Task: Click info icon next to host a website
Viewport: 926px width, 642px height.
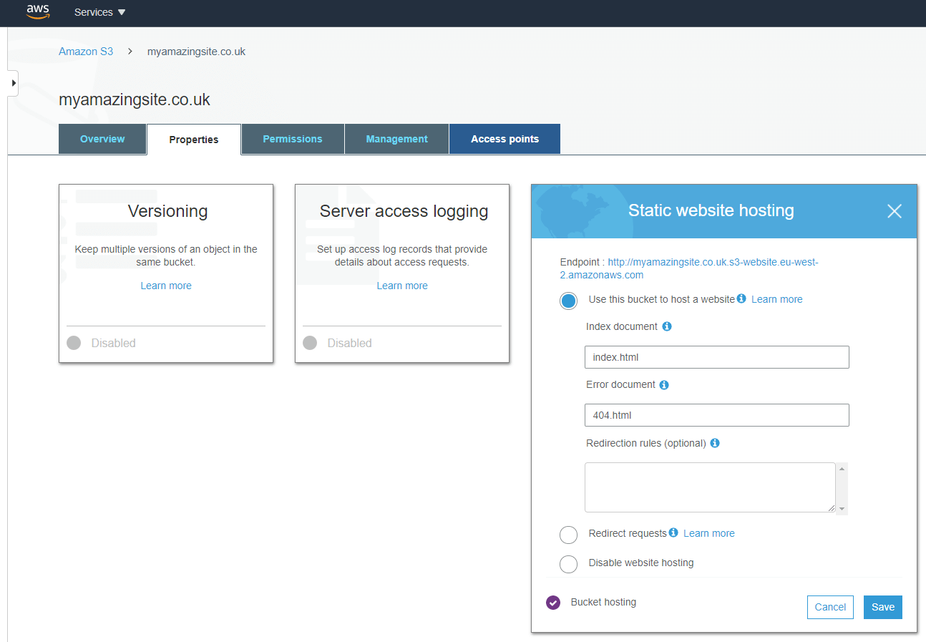Action: (741, 298)
